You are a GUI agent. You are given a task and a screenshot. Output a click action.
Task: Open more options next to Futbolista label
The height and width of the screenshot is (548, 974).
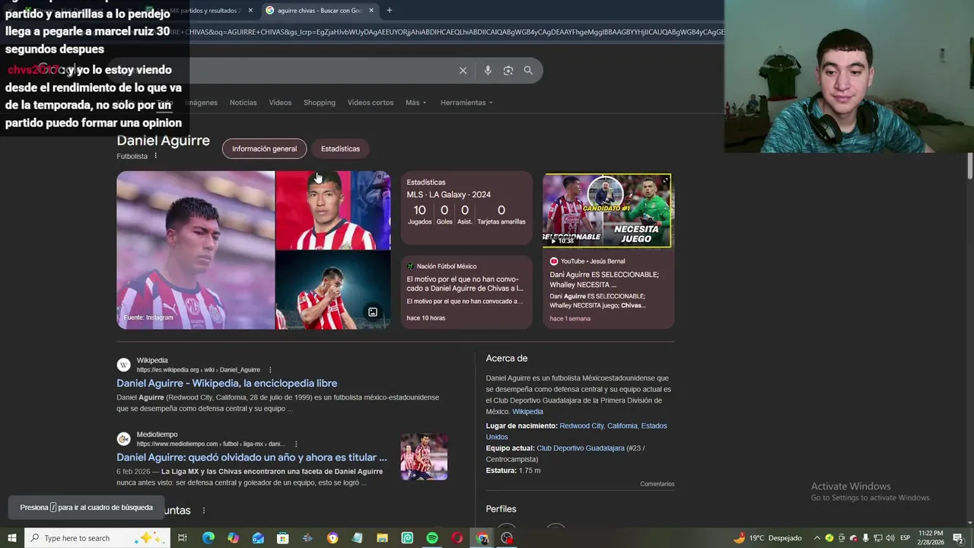coord(155,156)
